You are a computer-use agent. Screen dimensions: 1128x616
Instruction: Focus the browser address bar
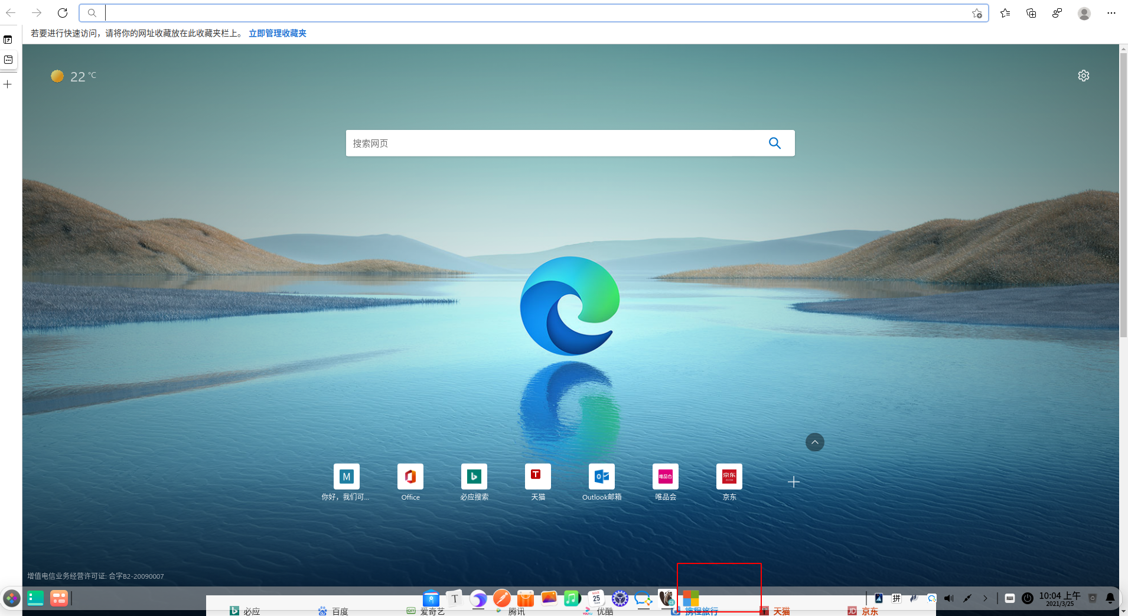534,13
